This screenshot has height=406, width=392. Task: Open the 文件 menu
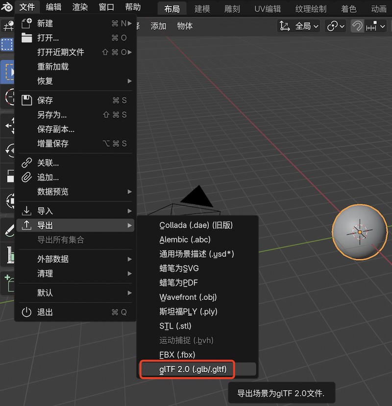coord(27,7)
